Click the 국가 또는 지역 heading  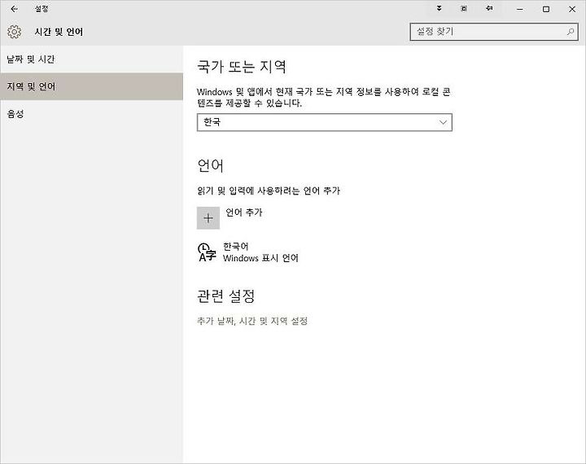click(242, 67)
